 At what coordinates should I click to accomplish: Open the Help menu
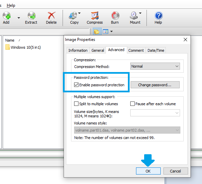(11, 5)
